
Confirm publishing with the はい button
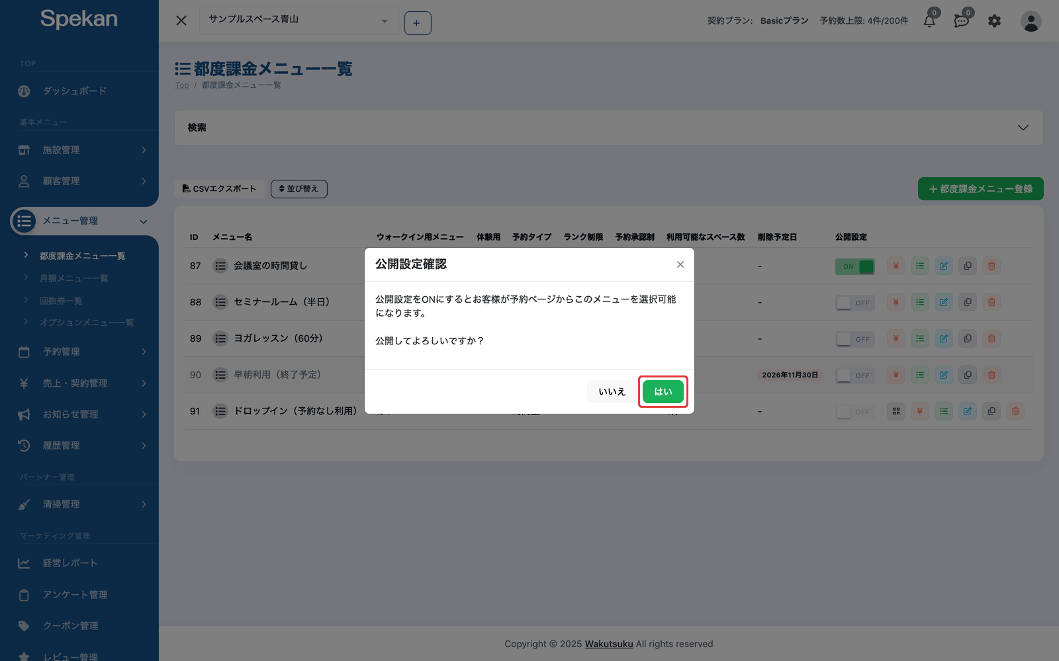663,392
